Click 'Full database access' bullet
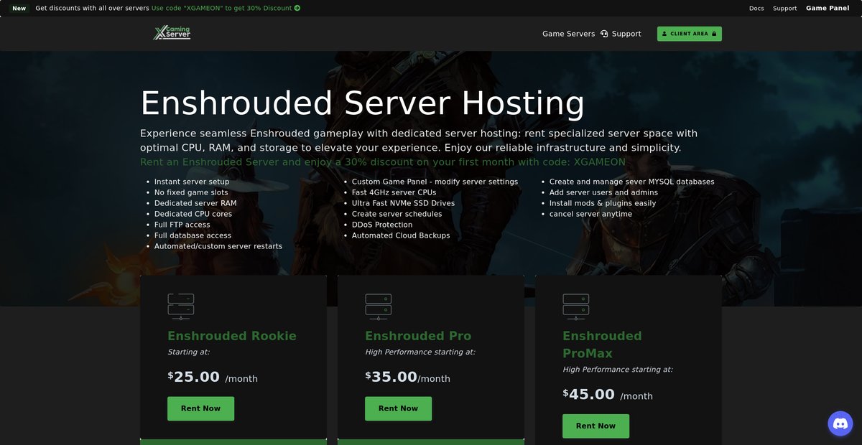This screenshot has width=862, height=445. [x=193, y=235]
